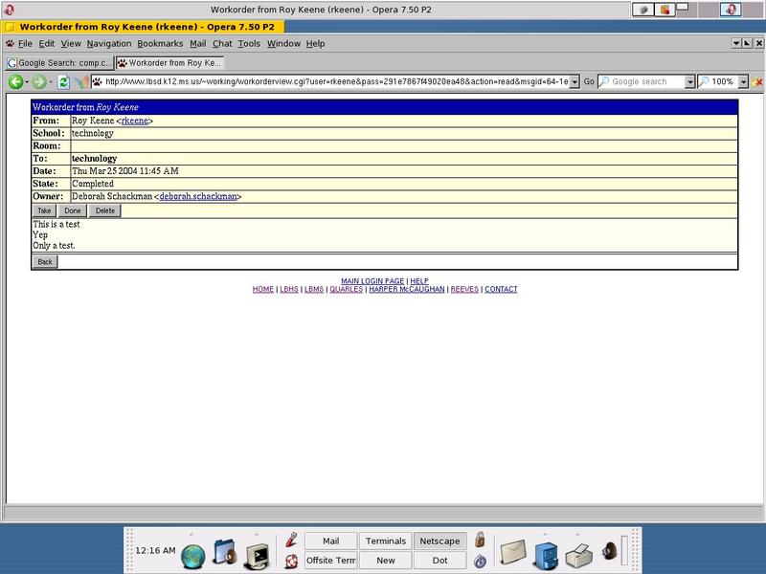Click the Take button
This screenshot has height=574, width=766.
pyautogui.click(x=44, y=210)
